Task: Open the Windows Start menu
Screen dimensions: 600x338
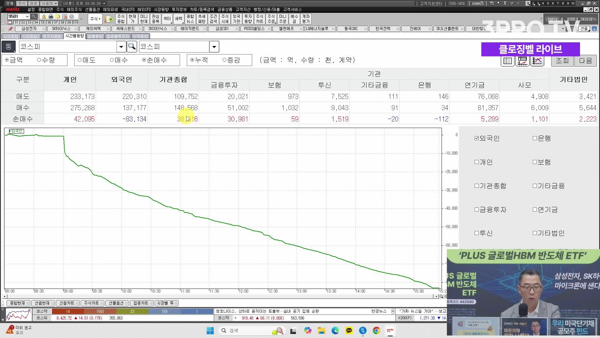Action: pos(210,330)
